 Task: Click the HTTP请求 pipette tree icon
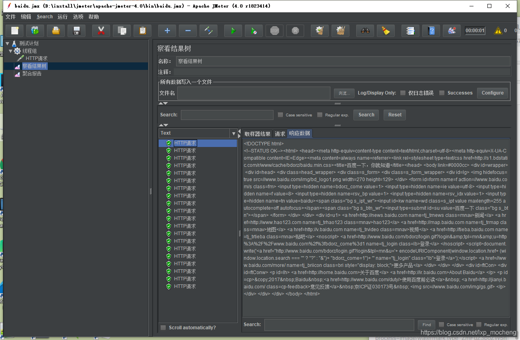click(x=21, y=58)
